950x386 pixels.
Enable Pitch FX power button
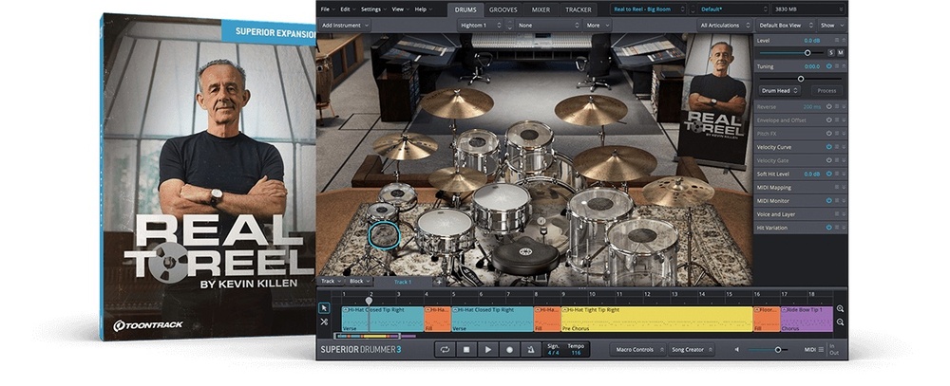tap(828, 133)
